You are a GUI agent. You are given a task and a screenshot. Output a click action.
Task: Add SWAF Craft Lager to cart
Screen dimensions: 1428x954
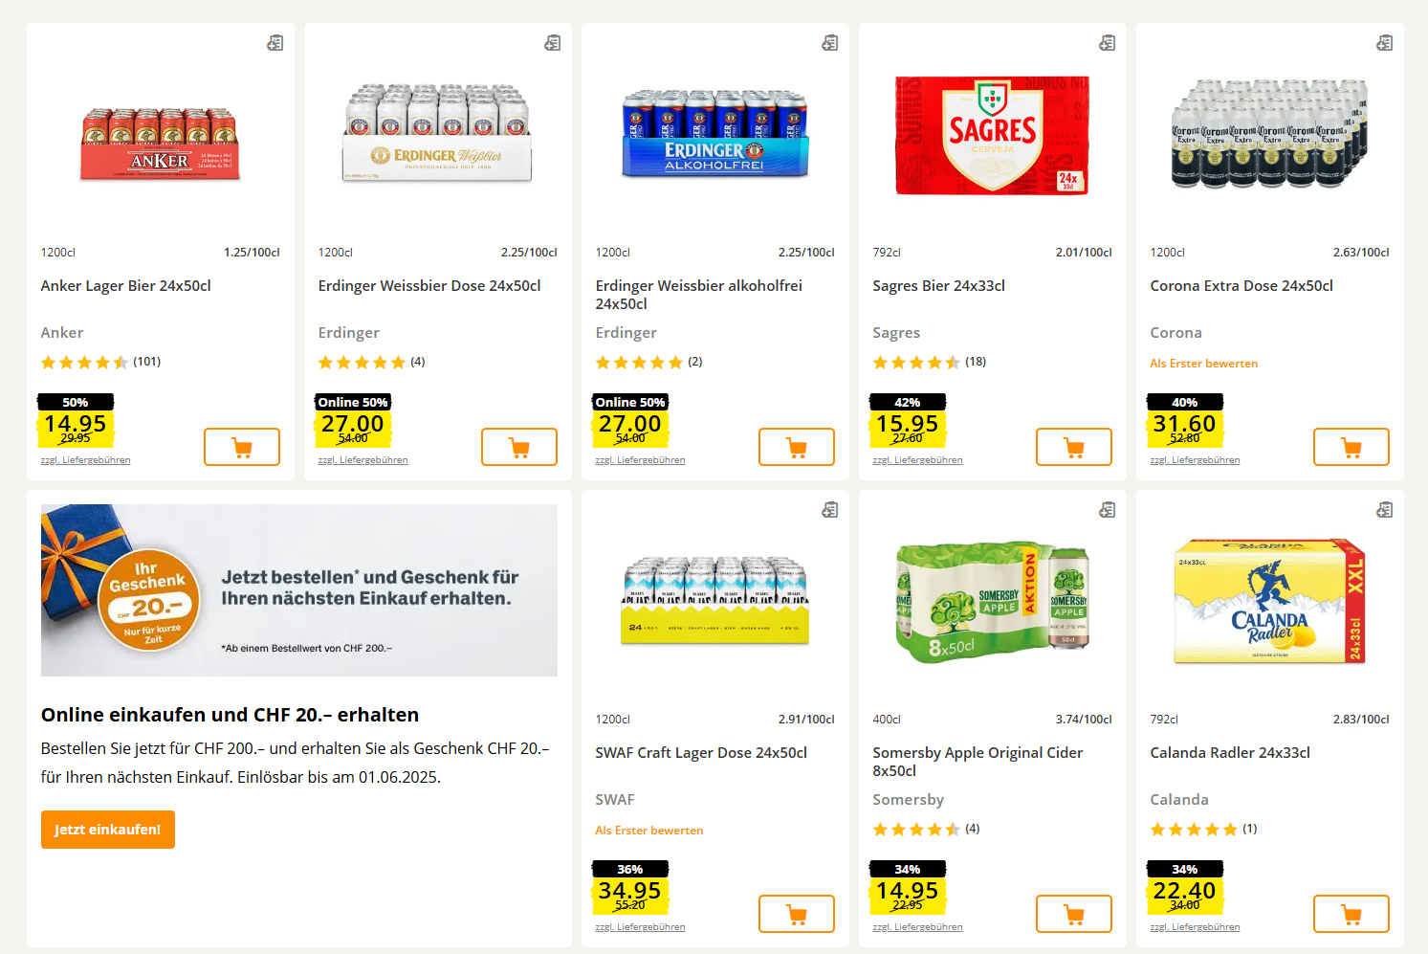(797, 914)
